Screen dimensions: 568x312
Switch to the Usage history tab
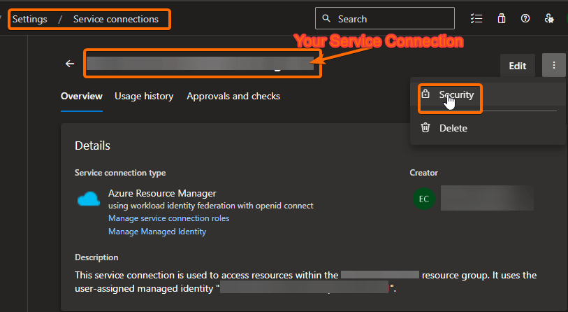pos(144,96)
